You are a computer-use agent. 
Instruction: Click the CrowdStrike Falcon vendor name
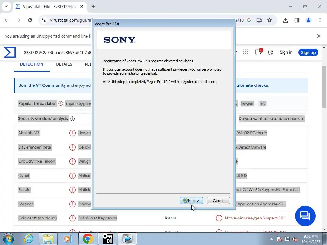[x=37, y=161]
